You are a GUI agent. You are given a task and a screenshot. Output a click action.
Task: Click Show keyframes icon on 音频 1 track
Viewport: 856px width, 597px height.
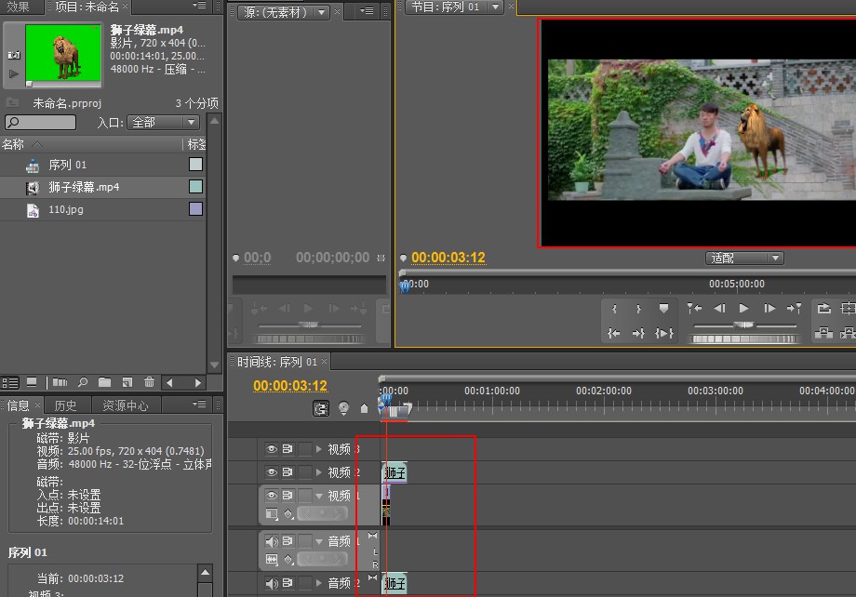(x=288, y=560)
